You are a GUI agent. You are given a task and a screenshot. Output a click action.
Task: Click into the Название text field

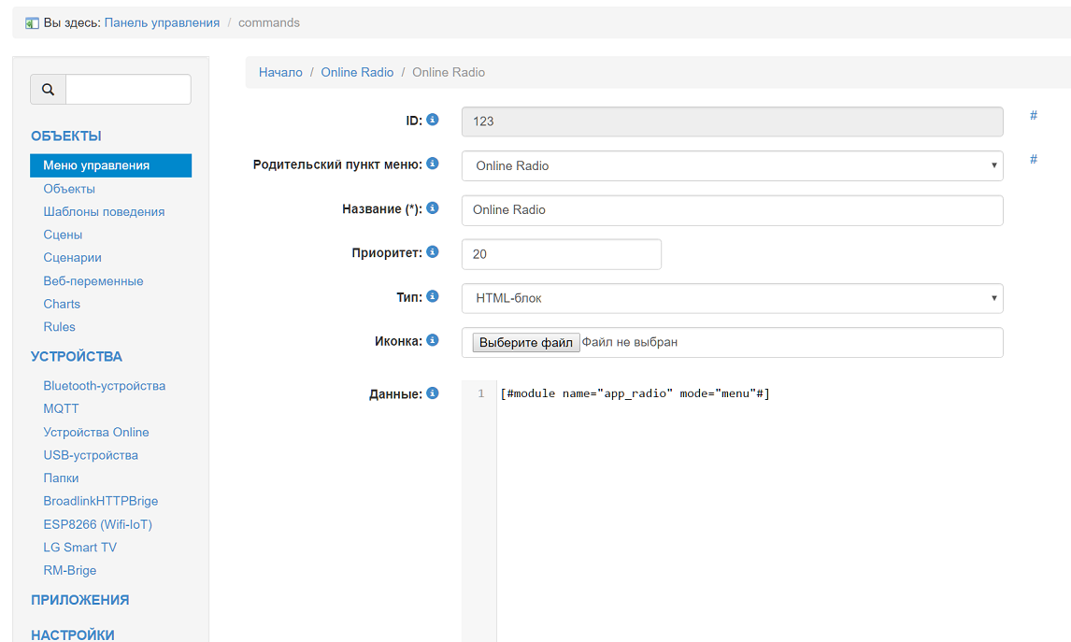coord(732,210)
